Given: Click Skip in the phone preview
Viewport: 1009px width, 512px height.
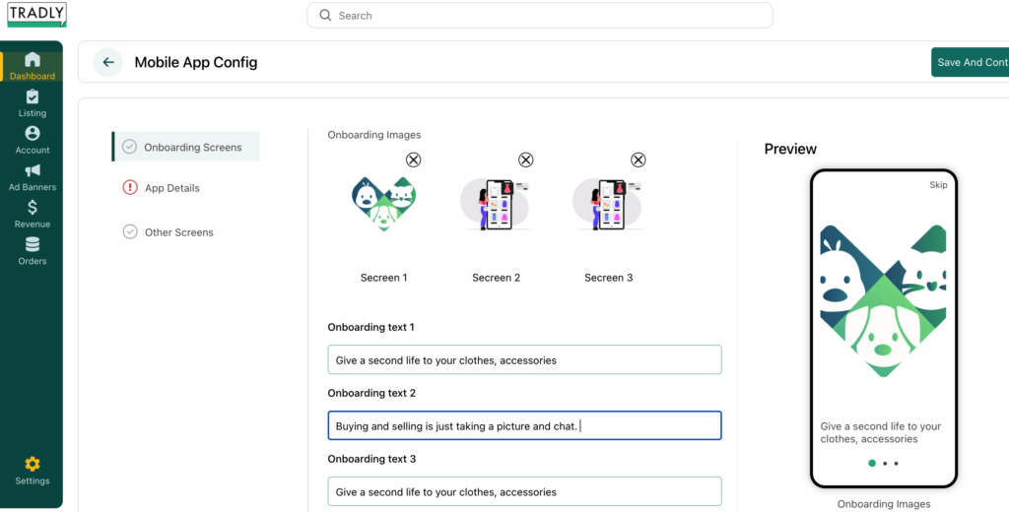Looking at the screenshot, I should [938, 185].
